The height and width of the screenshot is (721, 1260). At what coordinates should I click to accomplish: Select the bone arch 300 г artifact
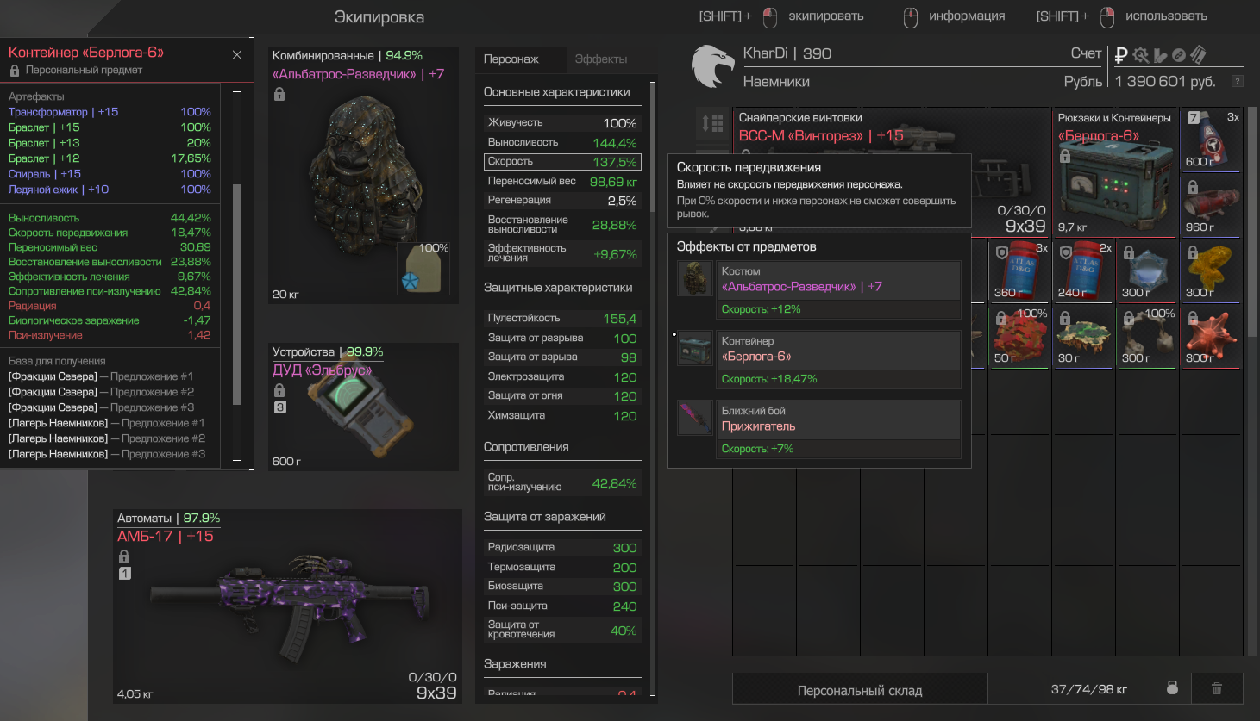[1147, 336]
